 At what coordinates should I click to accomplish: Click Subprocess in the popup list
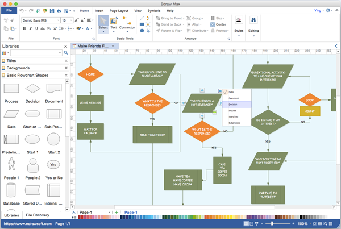tap(235, 123)
